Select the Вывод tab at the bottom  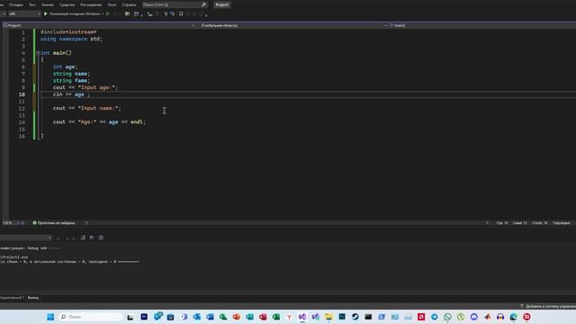[33, 298]
